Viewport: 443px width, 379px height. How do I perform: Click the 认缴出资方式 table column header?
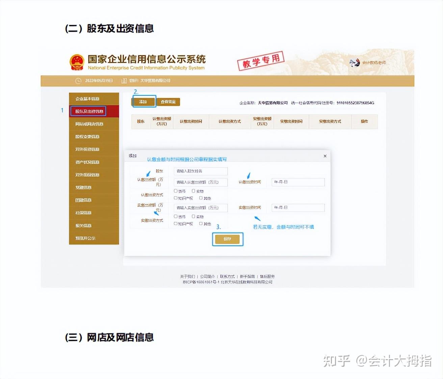(230, 121)
